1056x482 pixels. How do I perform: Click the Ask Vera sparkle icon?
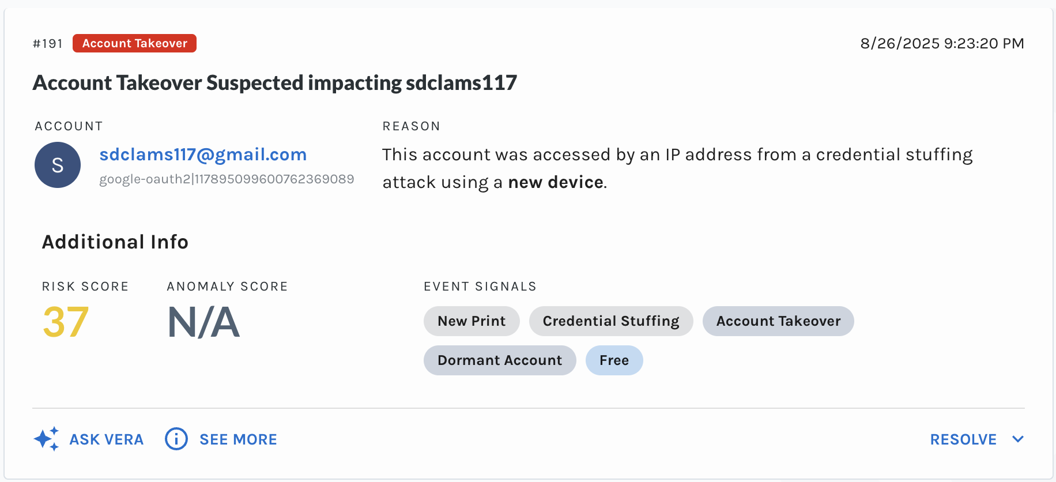46,439
